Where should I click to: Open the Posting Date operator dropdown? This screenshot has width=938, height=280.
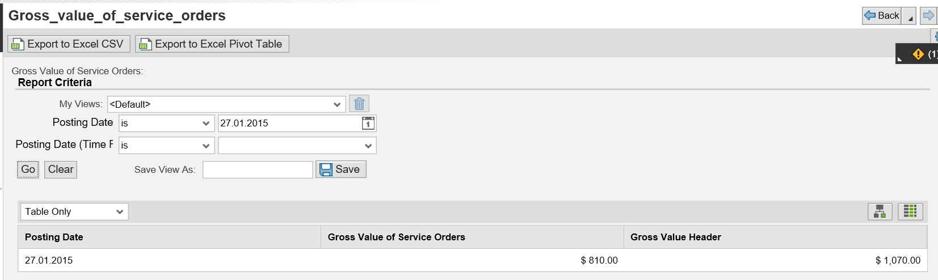pyautogui.click(x=167, y=123)
